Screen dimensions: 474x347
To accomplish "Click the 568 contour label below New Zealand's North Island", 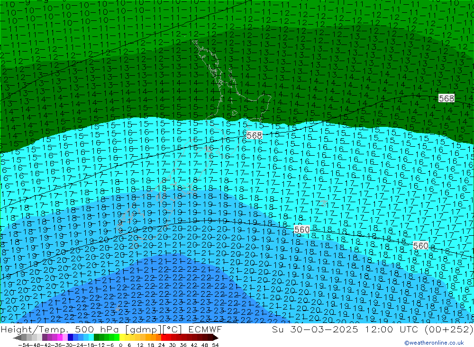I will [254, 135].
